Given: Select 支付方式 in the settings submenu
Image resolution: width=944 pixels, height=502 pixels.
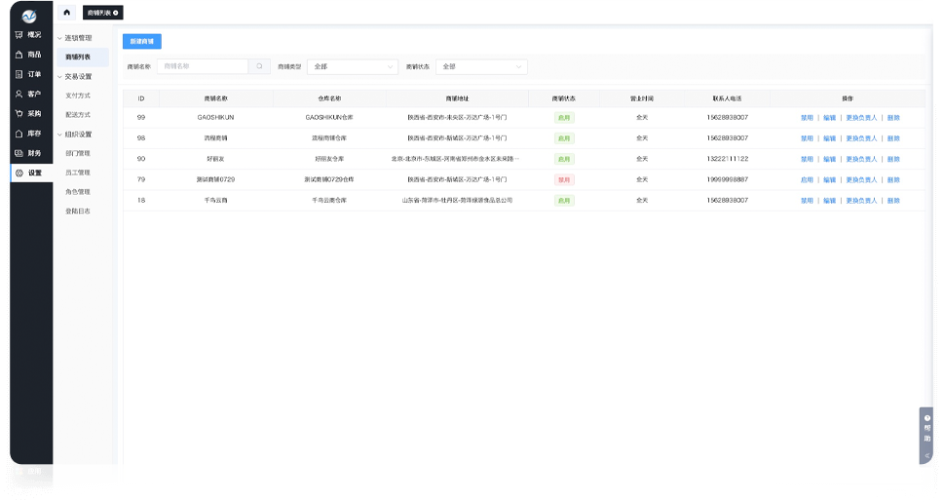Looking at the screenshot, I should point(78,96).
